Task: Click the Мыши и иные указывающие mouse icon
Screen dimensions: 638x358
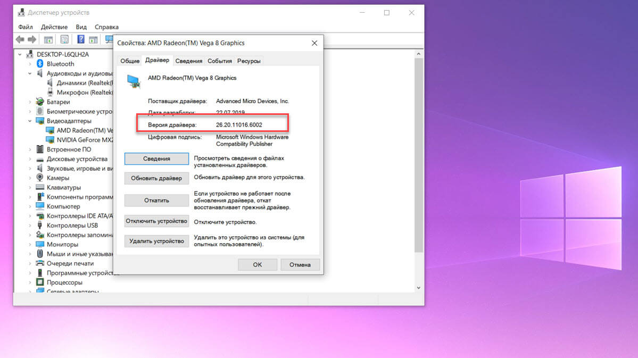Action: (x=40, y=253)
